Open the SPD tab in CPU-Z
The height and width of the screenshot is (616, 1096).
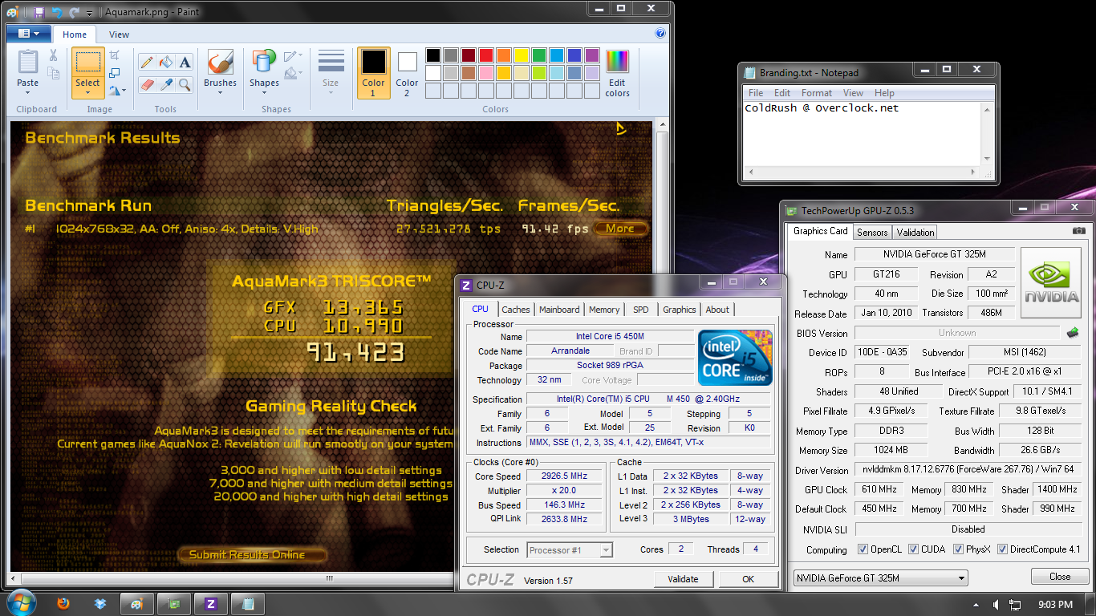pyautogui.click(x=640, y=310)
